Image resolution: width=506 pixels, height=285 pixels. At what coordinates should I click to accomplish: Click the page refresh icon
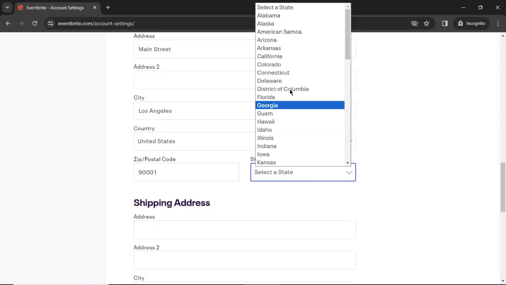coord(35,23)
